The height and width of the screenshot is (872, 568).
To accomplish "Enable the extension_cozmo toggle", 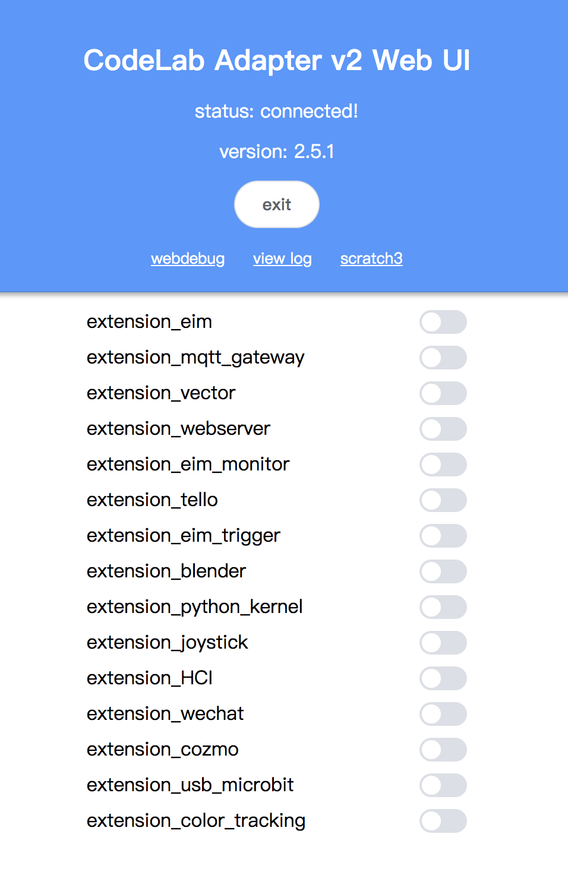I will pyautogui.click(x=443, y=750).
